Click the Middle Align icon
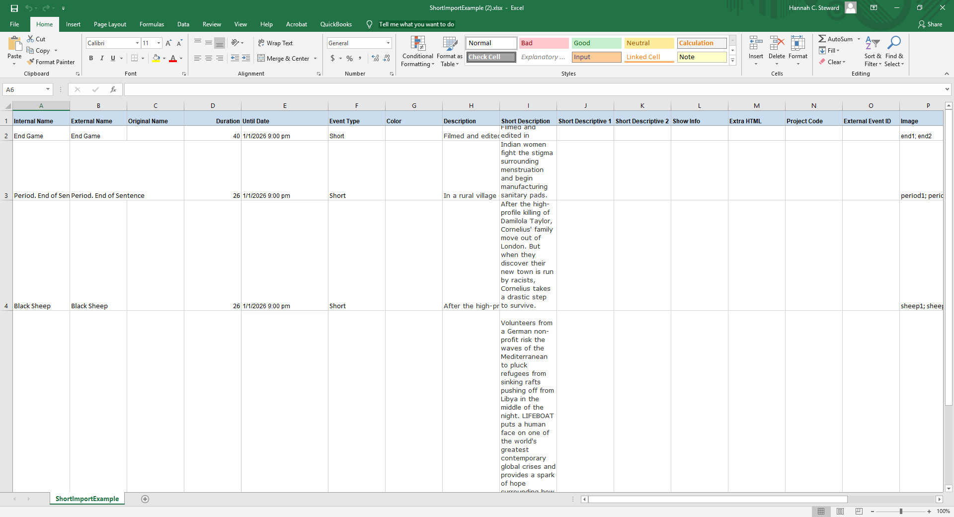This screenshot has width=954, height=517. click(209, 43)
